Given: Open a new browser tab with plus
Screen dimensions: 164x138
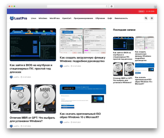Looking at the screenshot, I should [155, 7].
